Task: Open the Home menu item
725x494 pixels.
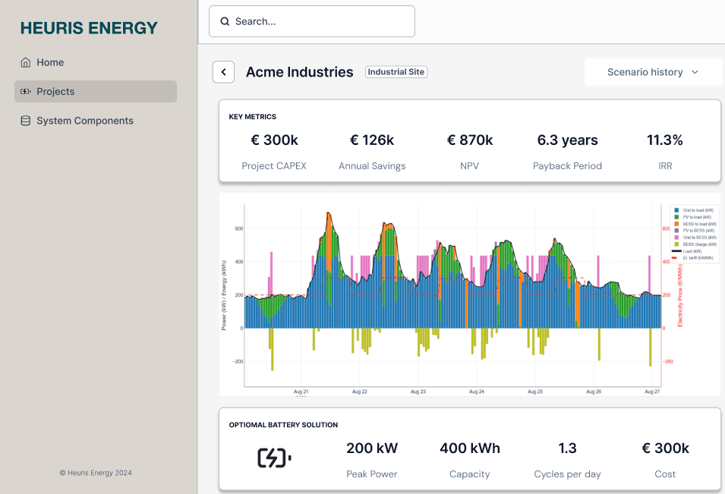Action: (96, 62)
